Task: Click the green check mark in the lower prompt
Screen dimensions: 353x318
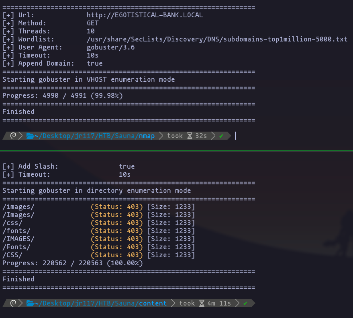Action: (x=245, y=303)
